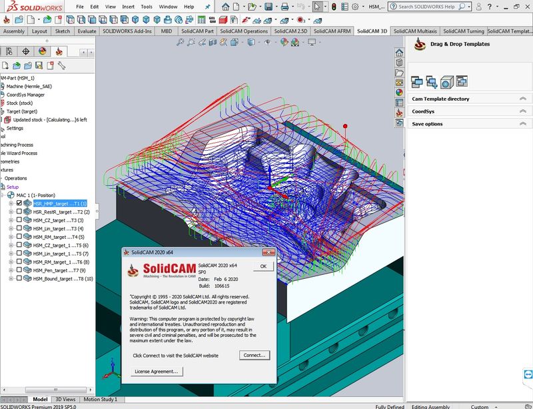Collapse the Cam Template directory section

522,99
